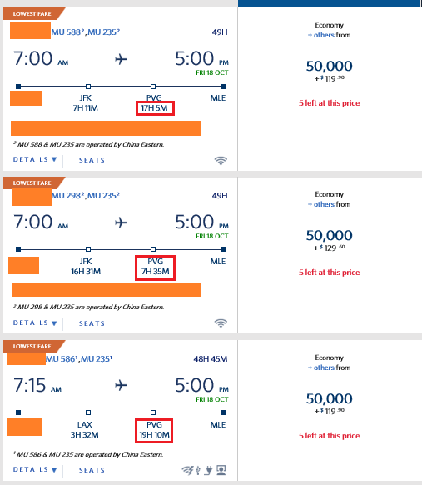The height and width of the screenshot is (485, 422).
Task: Click the MU 588, MU 235 flight numbers link
Action: (x=86, y=32)
